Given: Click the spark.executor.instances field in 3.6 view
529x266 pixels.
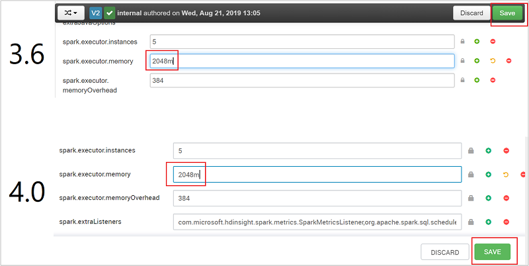Looking at the screenshot, I should pos(302,42).
